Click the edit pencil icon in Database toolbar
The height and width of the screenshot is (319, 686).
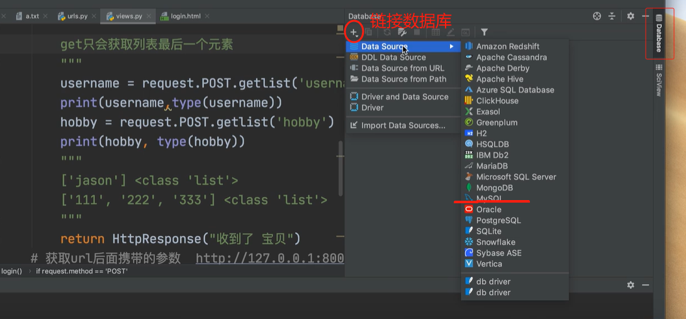pyautogui.click(x=450, y=32)
